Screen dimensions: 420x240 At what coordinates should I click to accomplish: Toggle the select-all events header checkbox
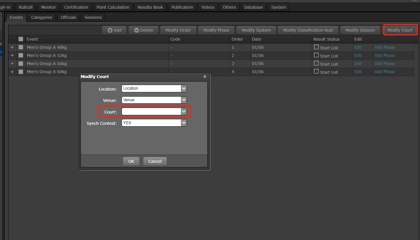pos(21,39)
